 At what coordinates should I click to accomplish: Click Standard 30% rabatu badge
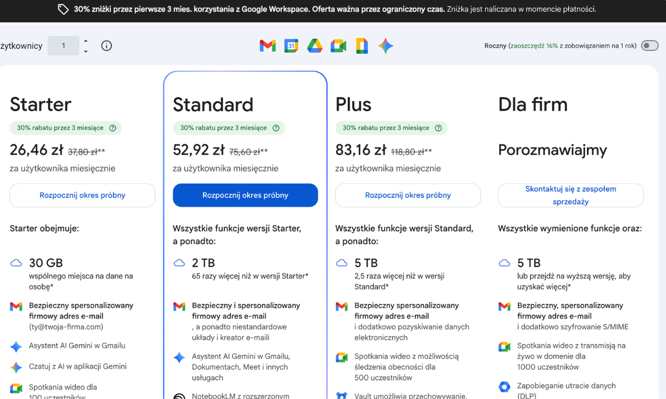tap(229, 128)
